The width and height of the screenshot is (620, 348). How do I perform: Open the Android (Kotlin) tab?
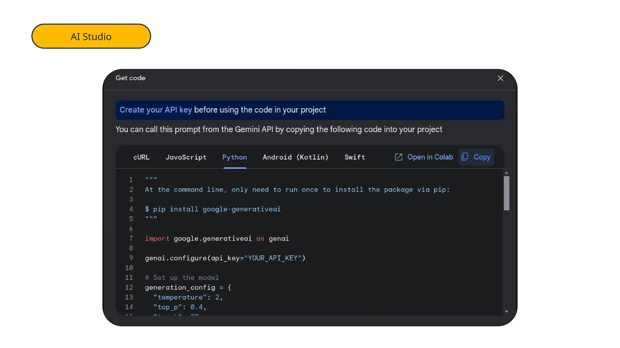point(295,157)
